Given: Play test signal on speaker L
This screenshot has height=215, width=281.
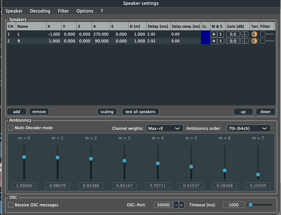Looking at the screenshot, I should click(254, 34).
